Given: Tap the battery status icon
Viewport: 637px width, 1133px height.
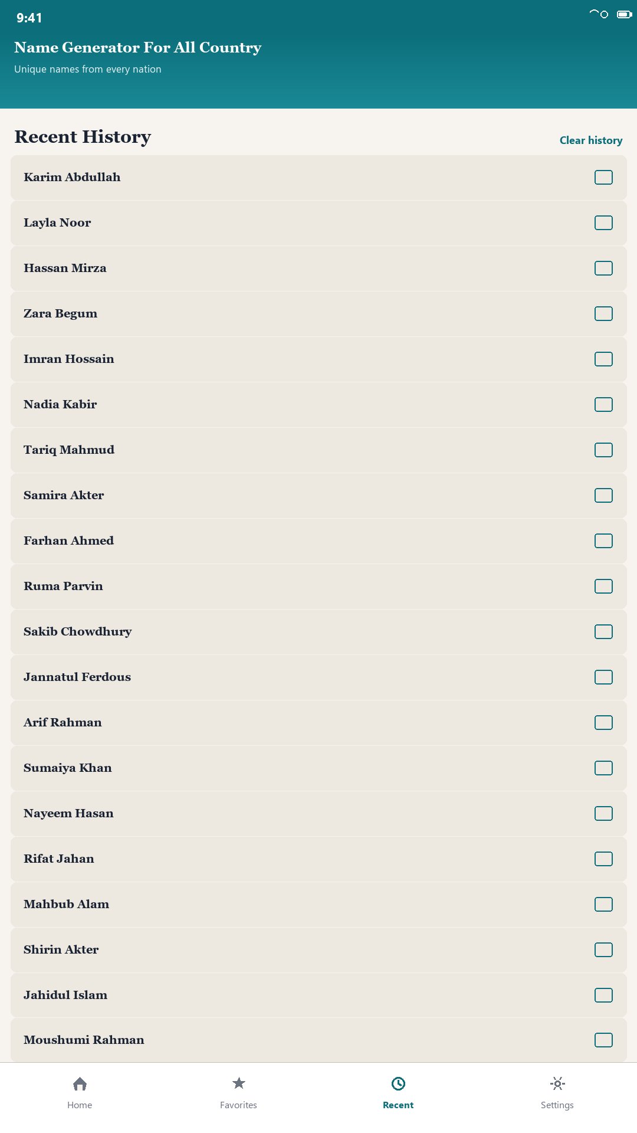Looking at the screenshot, I should (625, 14).
